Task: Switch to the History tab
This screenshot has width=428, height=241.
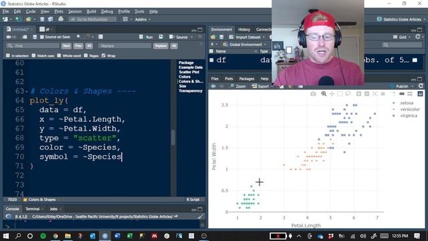Action: coord(244,29)
